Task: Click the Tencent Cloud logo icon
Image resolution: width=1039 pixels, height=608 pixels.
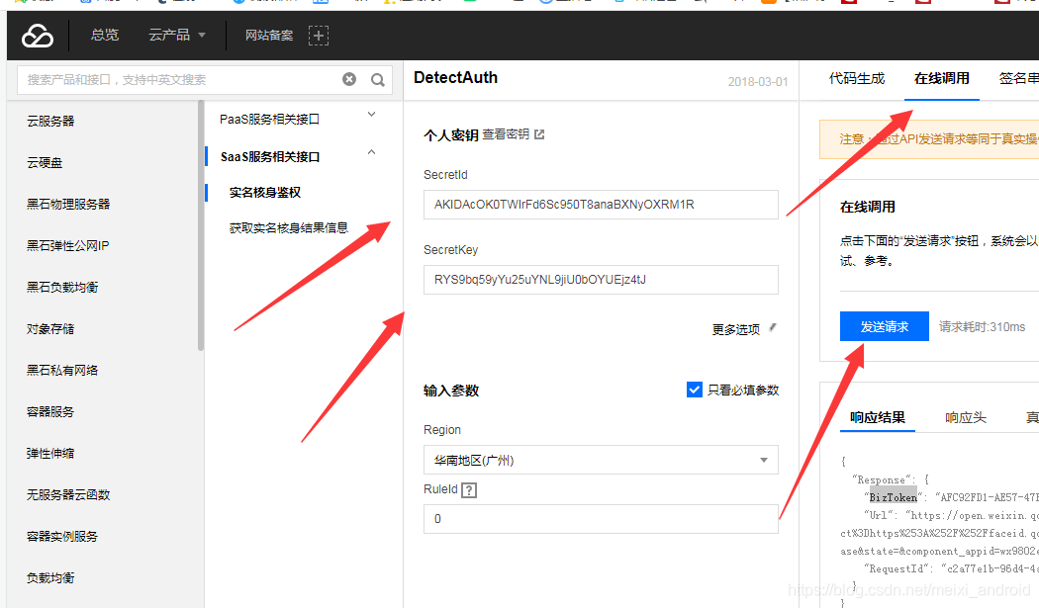Action: click(x=38, y=36)
